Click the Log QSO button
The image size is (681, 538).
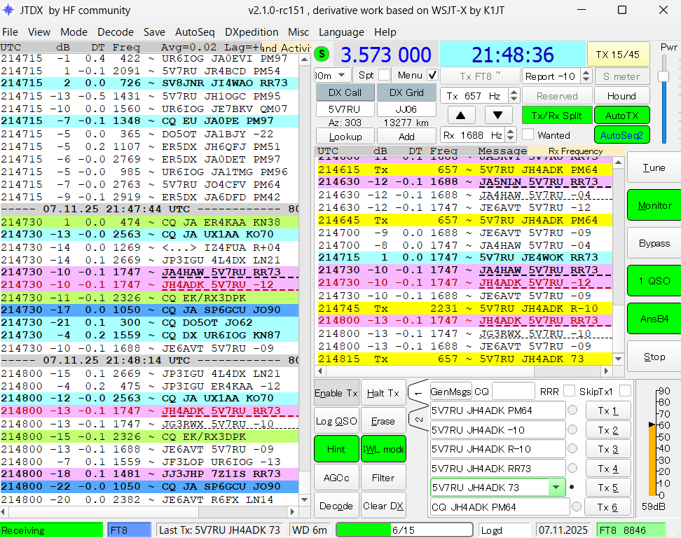pyautogui.click(x=336, y=421)
